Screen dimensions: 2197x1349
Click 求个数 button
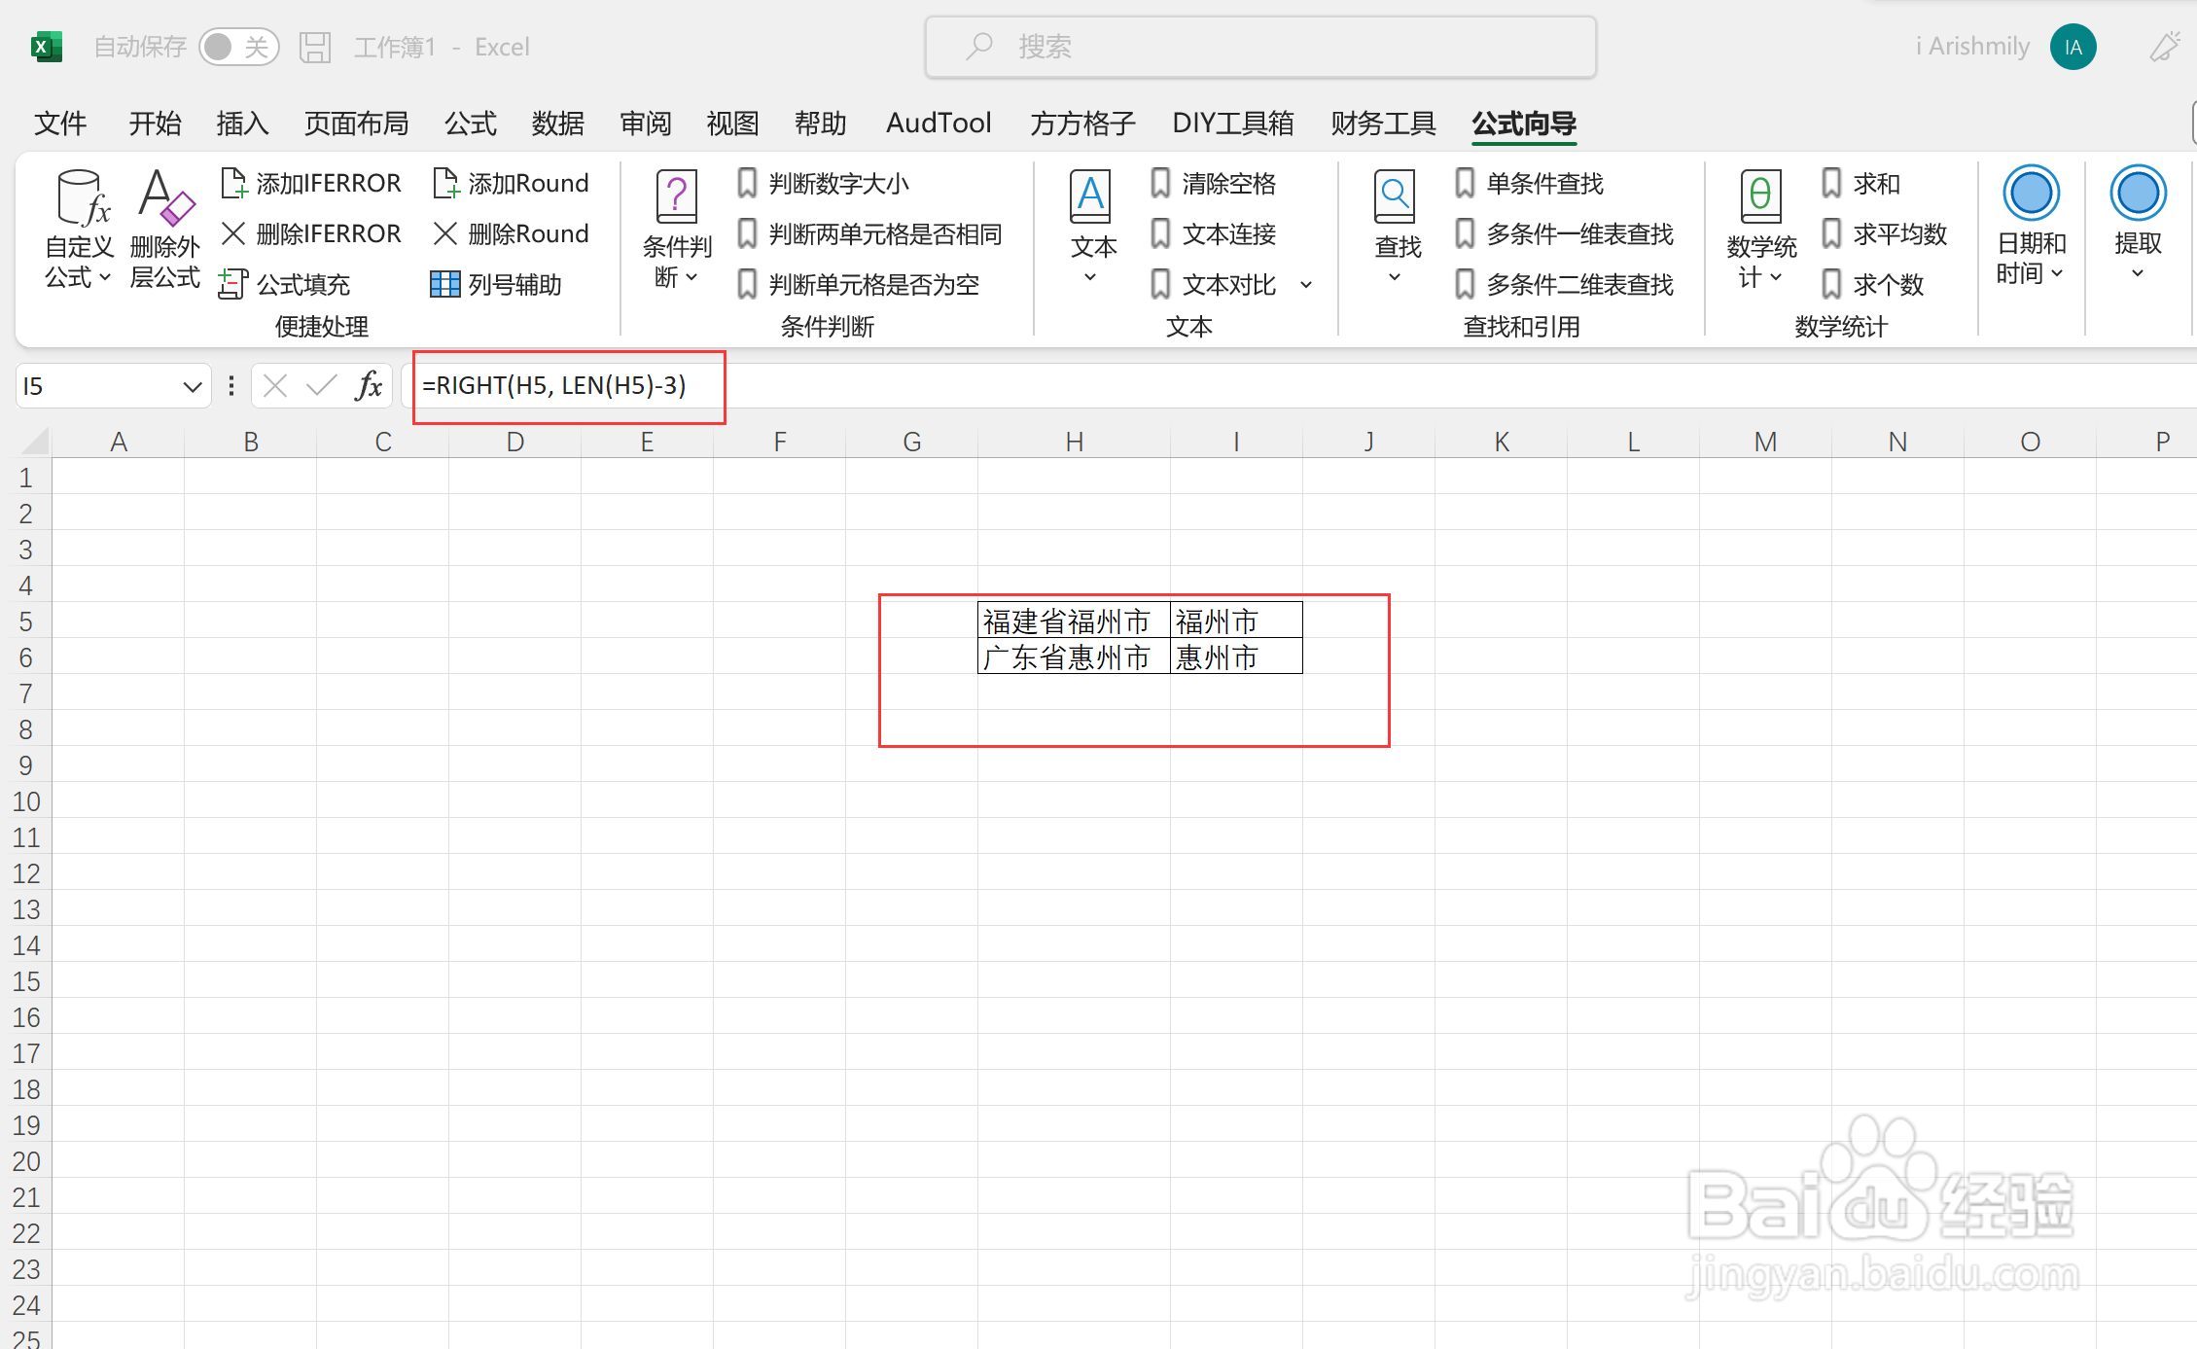tap(1873, 284)
